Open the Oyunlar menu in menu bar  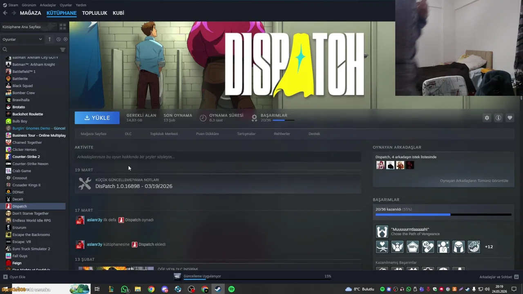(x=66, y=5)
